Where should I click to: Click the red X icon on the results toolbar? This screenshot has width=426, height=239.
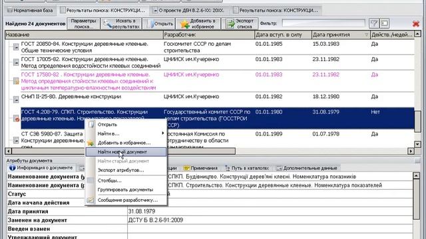[415, 24]
